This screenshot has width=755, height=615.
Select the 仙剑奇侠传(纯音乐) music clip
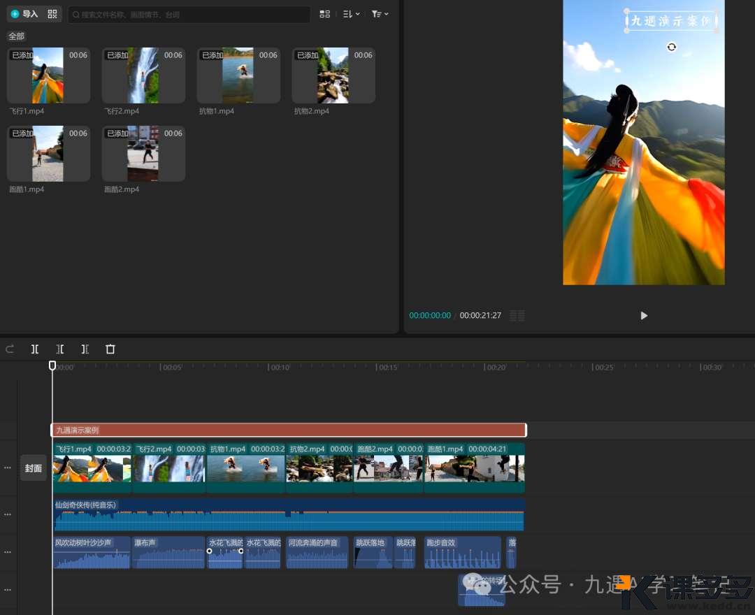[x=289, y=515]
